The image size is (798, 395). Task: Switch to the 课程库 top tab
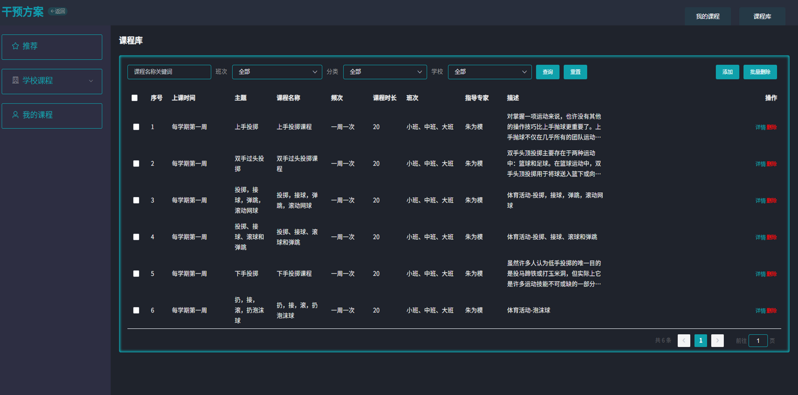763,17
